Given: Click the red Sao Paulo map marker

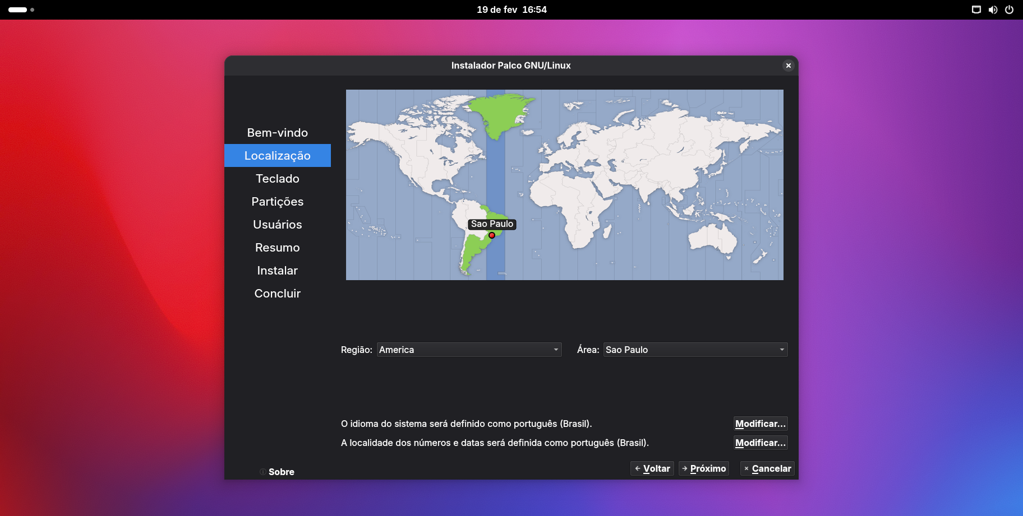Looking at the screenshot, I should [x=492, y=235].
